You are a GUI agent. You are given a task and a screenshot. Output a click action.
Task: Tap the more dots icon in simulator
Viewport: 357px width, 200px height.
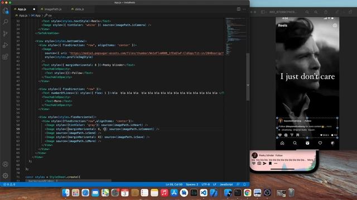pos(276,163)
